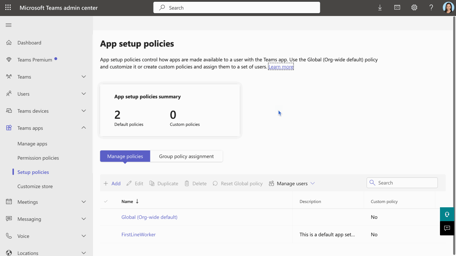The image size is (456, 256).
Task: Click the Manage users people icon
Action: 271,183
